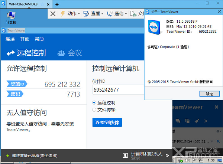Open the file transfer toolbar menu
Viewport: 223px width, 164px height.
tap(137, 14)
